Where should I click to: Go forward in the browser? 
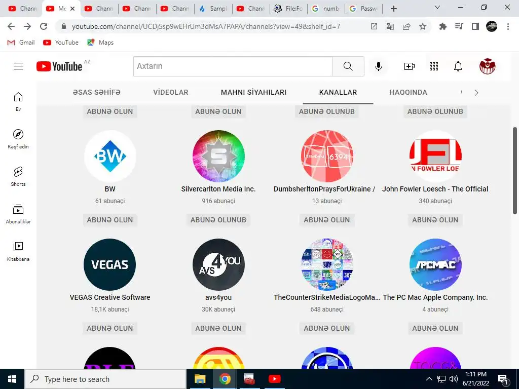click(27, 26)
